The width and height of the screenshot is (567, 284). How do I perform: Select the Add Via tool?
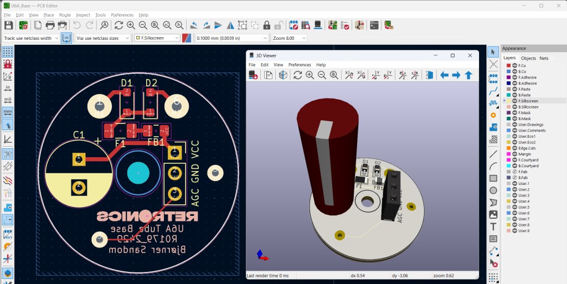pos(493,115)
